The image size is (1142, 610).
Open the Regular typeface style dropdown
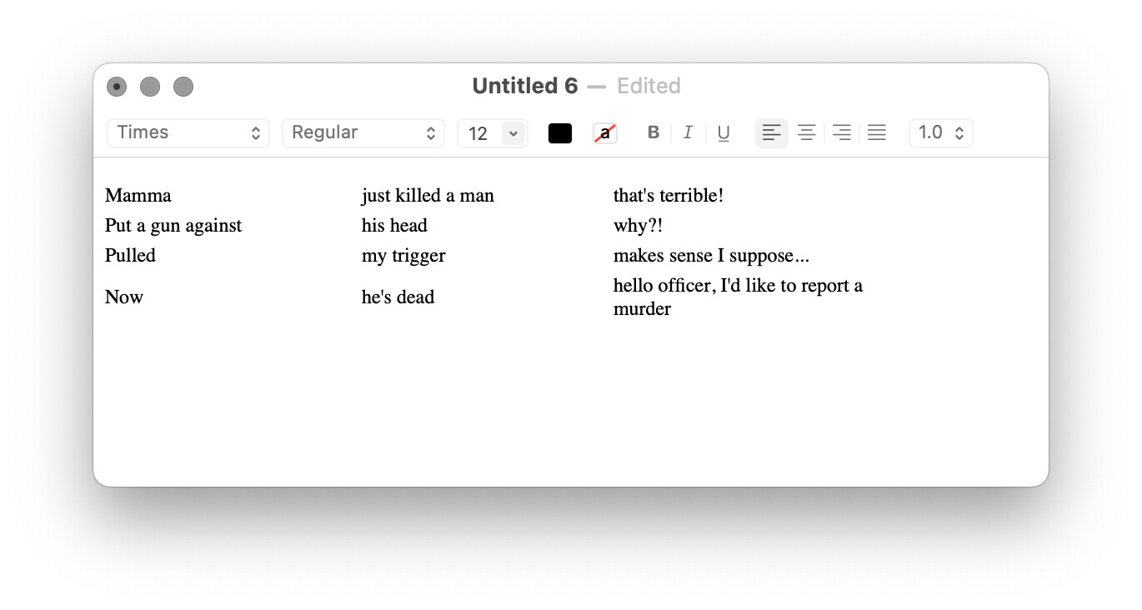click(x=363, y=133)
